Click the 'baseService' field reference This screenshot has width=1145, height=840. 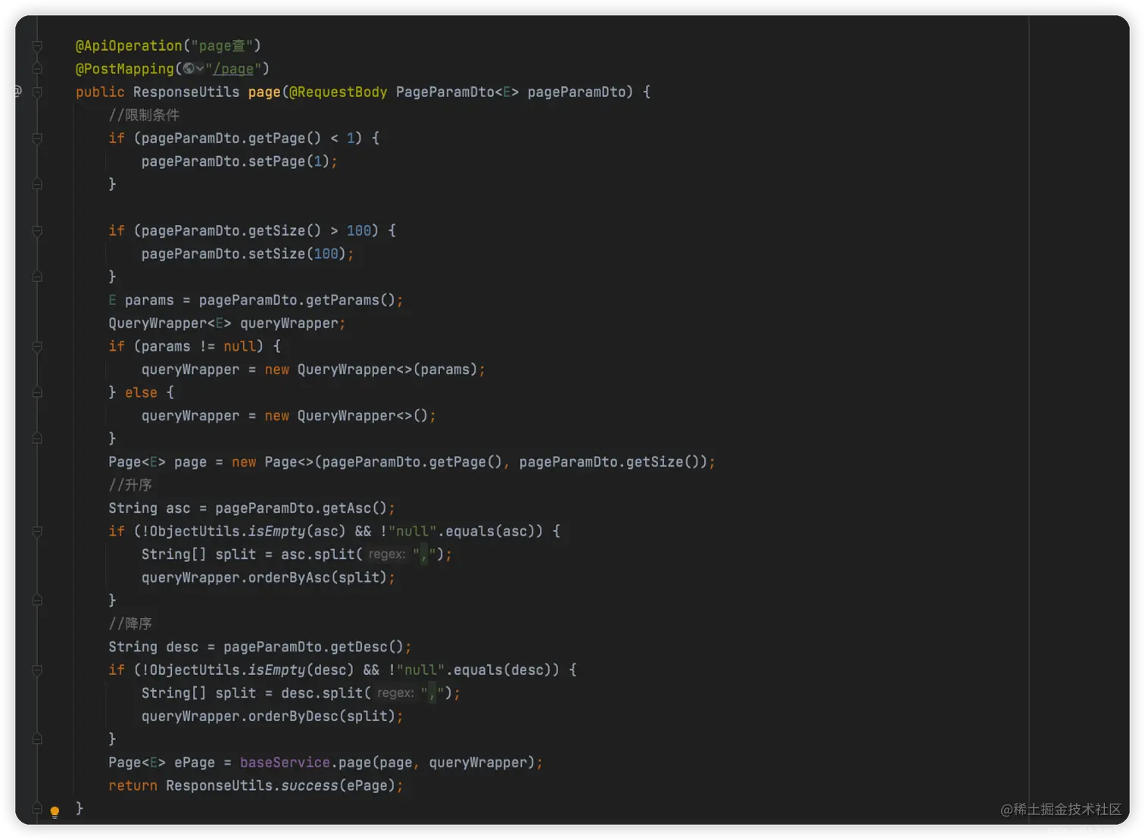pyautogui.click(x=285, y=763)
